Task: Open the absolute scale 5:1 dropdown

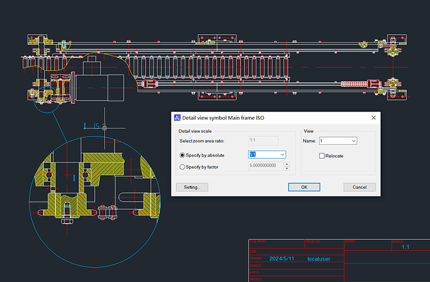Action: [282, 154]
